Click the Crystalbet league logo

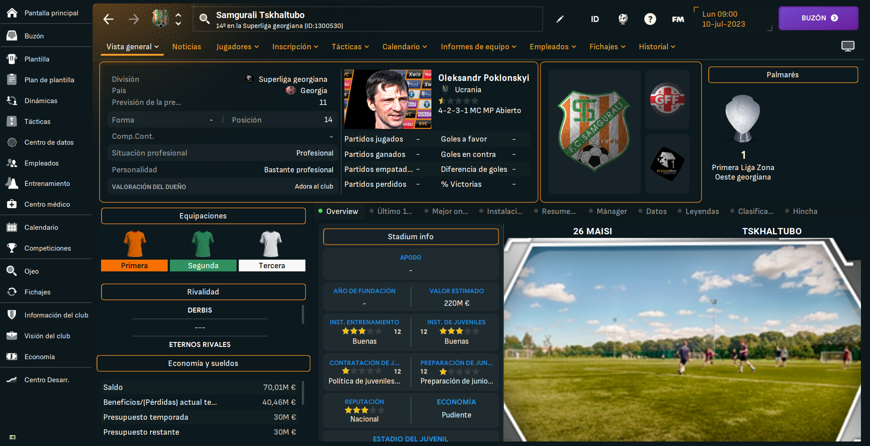[x=667, y=164]
